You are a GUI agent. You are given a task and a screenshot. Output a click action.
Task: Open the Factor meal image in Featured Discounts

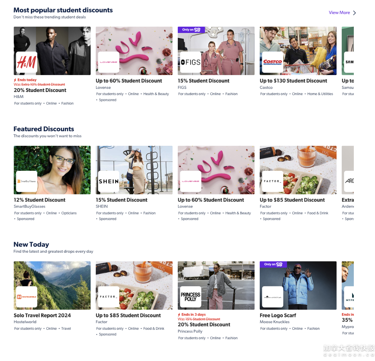pyautogui.click(x=298, y=170)
